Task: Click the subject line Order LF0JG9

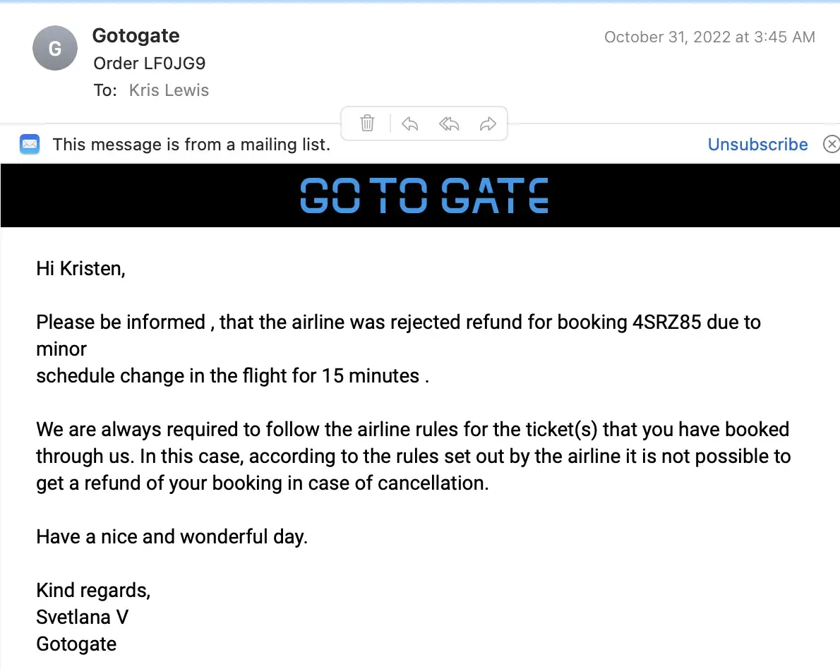Action: tap(149, 64)
